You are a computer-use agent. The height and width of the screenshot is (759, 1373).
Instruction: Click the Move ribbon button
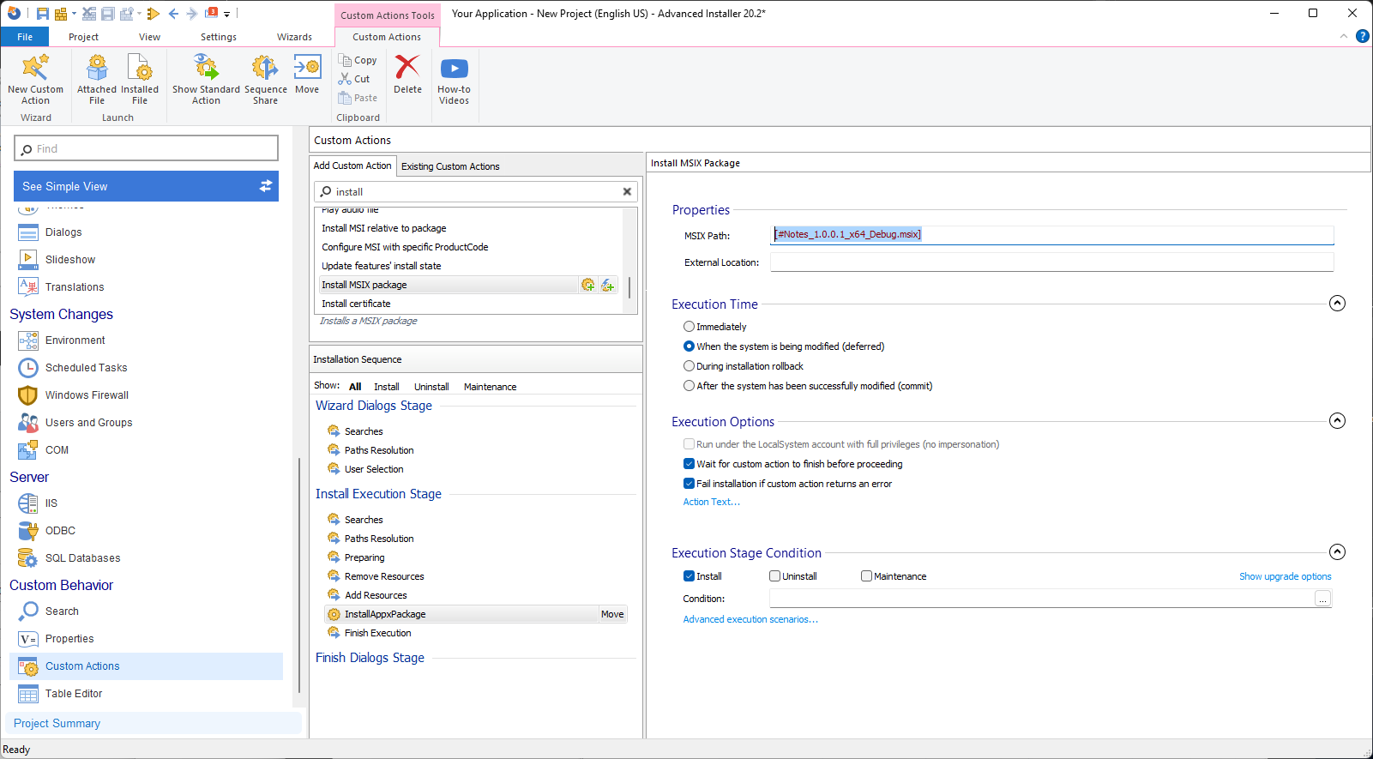coord(307,75)
